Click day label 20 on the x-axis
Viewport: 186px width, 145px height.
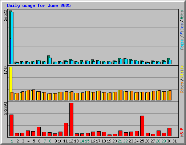(x=114, y=141)
